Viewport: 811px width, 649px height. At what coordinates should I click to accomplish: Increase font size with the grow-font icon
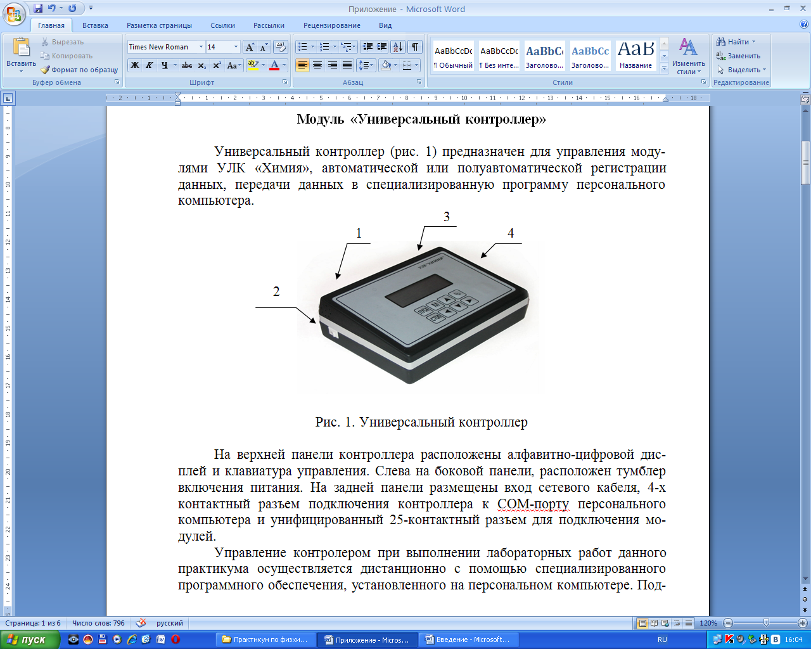tap(250, 47)
